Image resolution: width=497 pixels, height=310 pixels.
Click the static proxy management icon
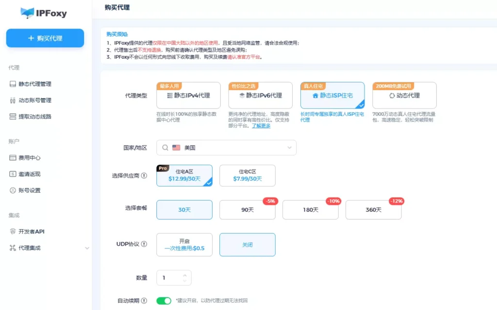(13, 84)
